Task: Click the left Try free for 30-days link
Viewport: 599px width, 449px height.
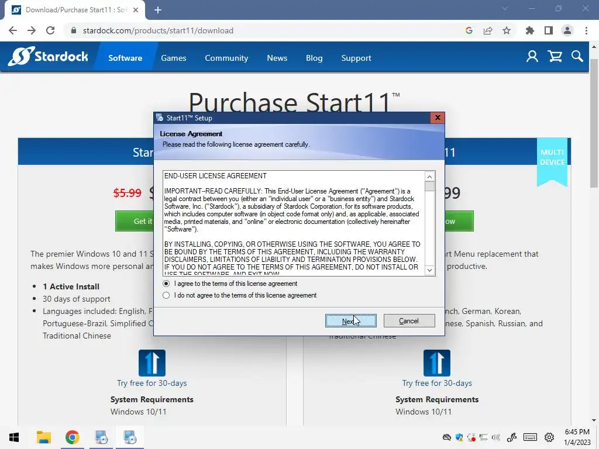Action: coord(152,383)
